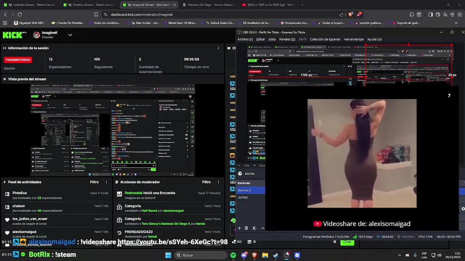Click the Brave Shields icon in address bar
This screenshot has width=465, height=261.
click(x=350, y=14)
